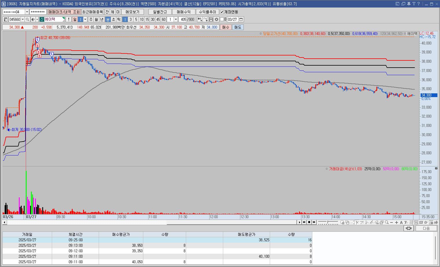Click the 매매마크/내역 조회 button
Image resolution: width=440 pixels, height=267 pixels.
point(64,12)
